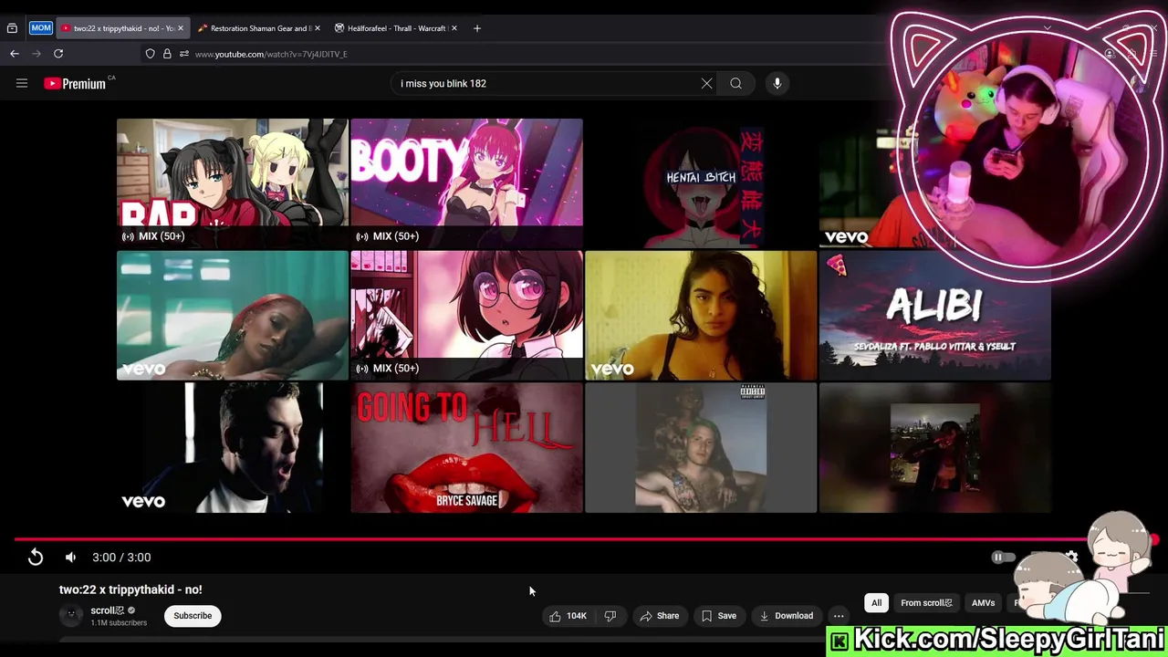Open the scroll channel avatar

(71, 616)
